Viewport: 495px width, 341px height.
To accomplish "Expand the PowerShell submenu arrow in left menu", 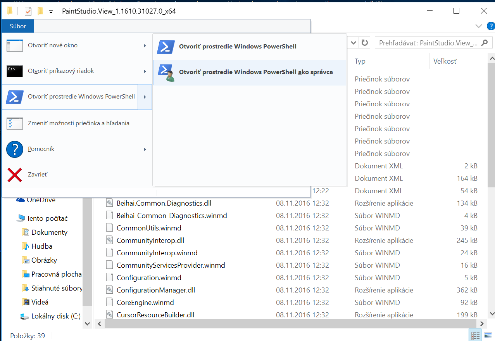I will pyautogui.click(x=145, y=97).
